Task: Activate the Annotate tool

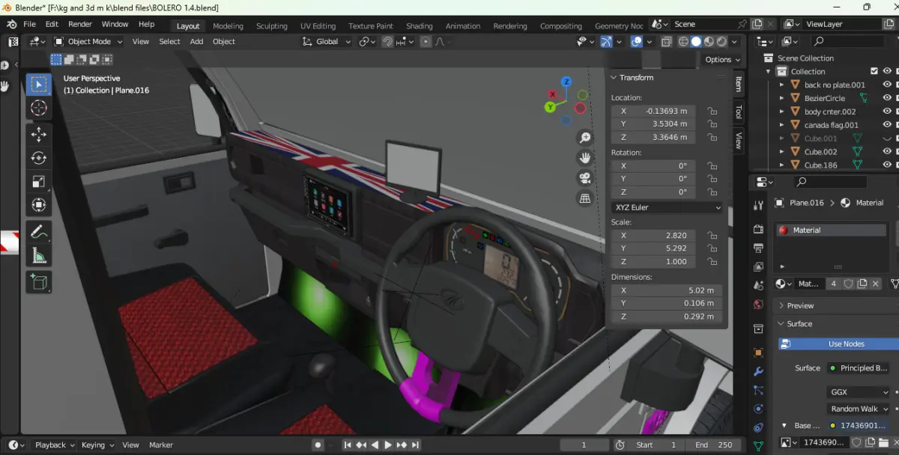Action: coord(38,233)
